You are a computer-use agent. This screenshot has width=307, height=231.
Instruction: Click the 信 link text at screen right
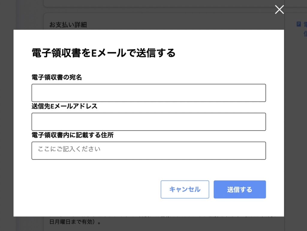coord(305,34)
